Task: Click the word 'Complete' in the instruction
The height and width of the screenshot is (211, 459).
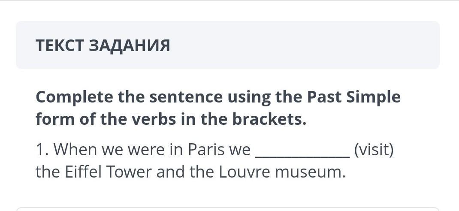Action: click(x=74, y=97)
